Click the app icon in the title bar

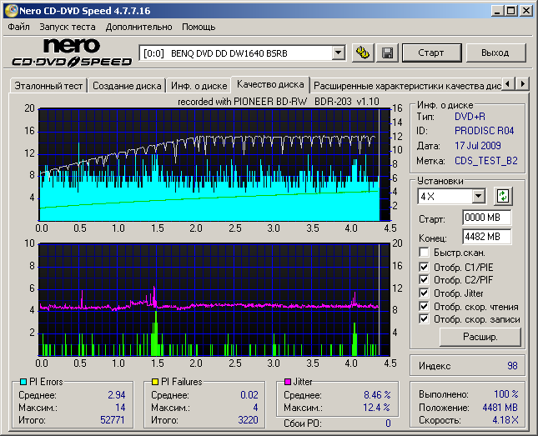[x=10, y=10]
